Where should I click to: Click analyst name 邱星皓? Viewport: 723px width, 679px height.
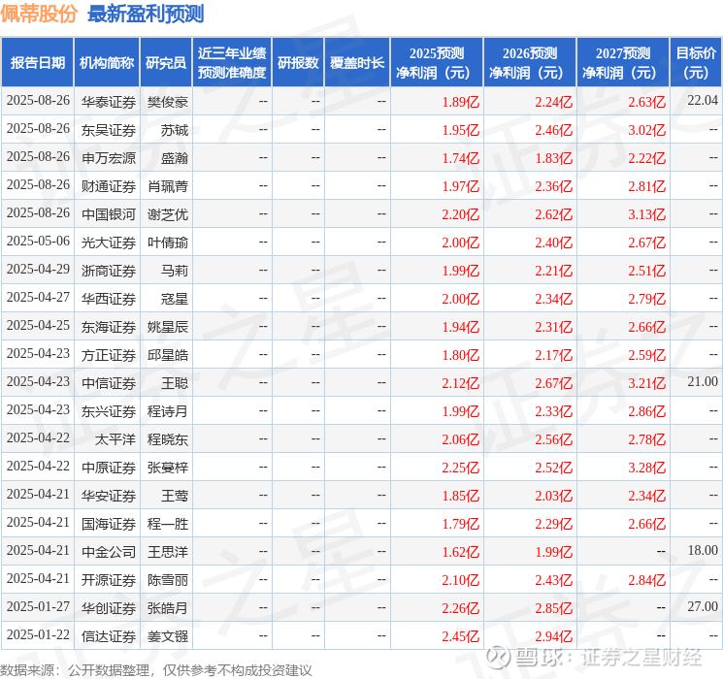coord(168,355)
